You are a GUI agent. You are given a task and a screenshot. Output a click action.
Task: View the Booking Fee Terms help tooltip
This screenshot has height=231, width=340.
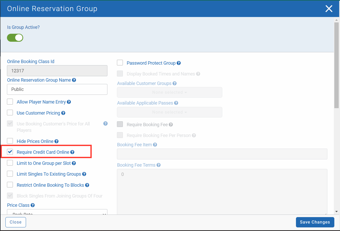coord(158,165)
